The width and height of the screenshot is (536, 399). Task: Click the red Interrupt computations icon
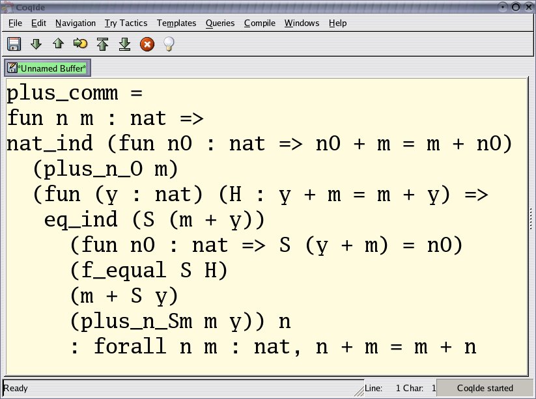pyautogui.click(x=147, y=44)
